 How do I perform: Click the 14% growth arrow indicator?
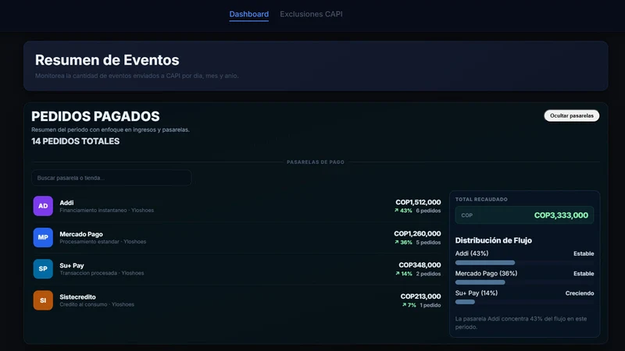tap(404, 274)
